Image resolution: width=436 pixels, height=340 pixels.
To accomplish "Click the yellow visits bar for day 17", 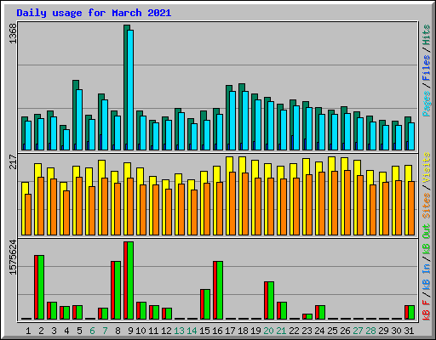I will (228, 195).
